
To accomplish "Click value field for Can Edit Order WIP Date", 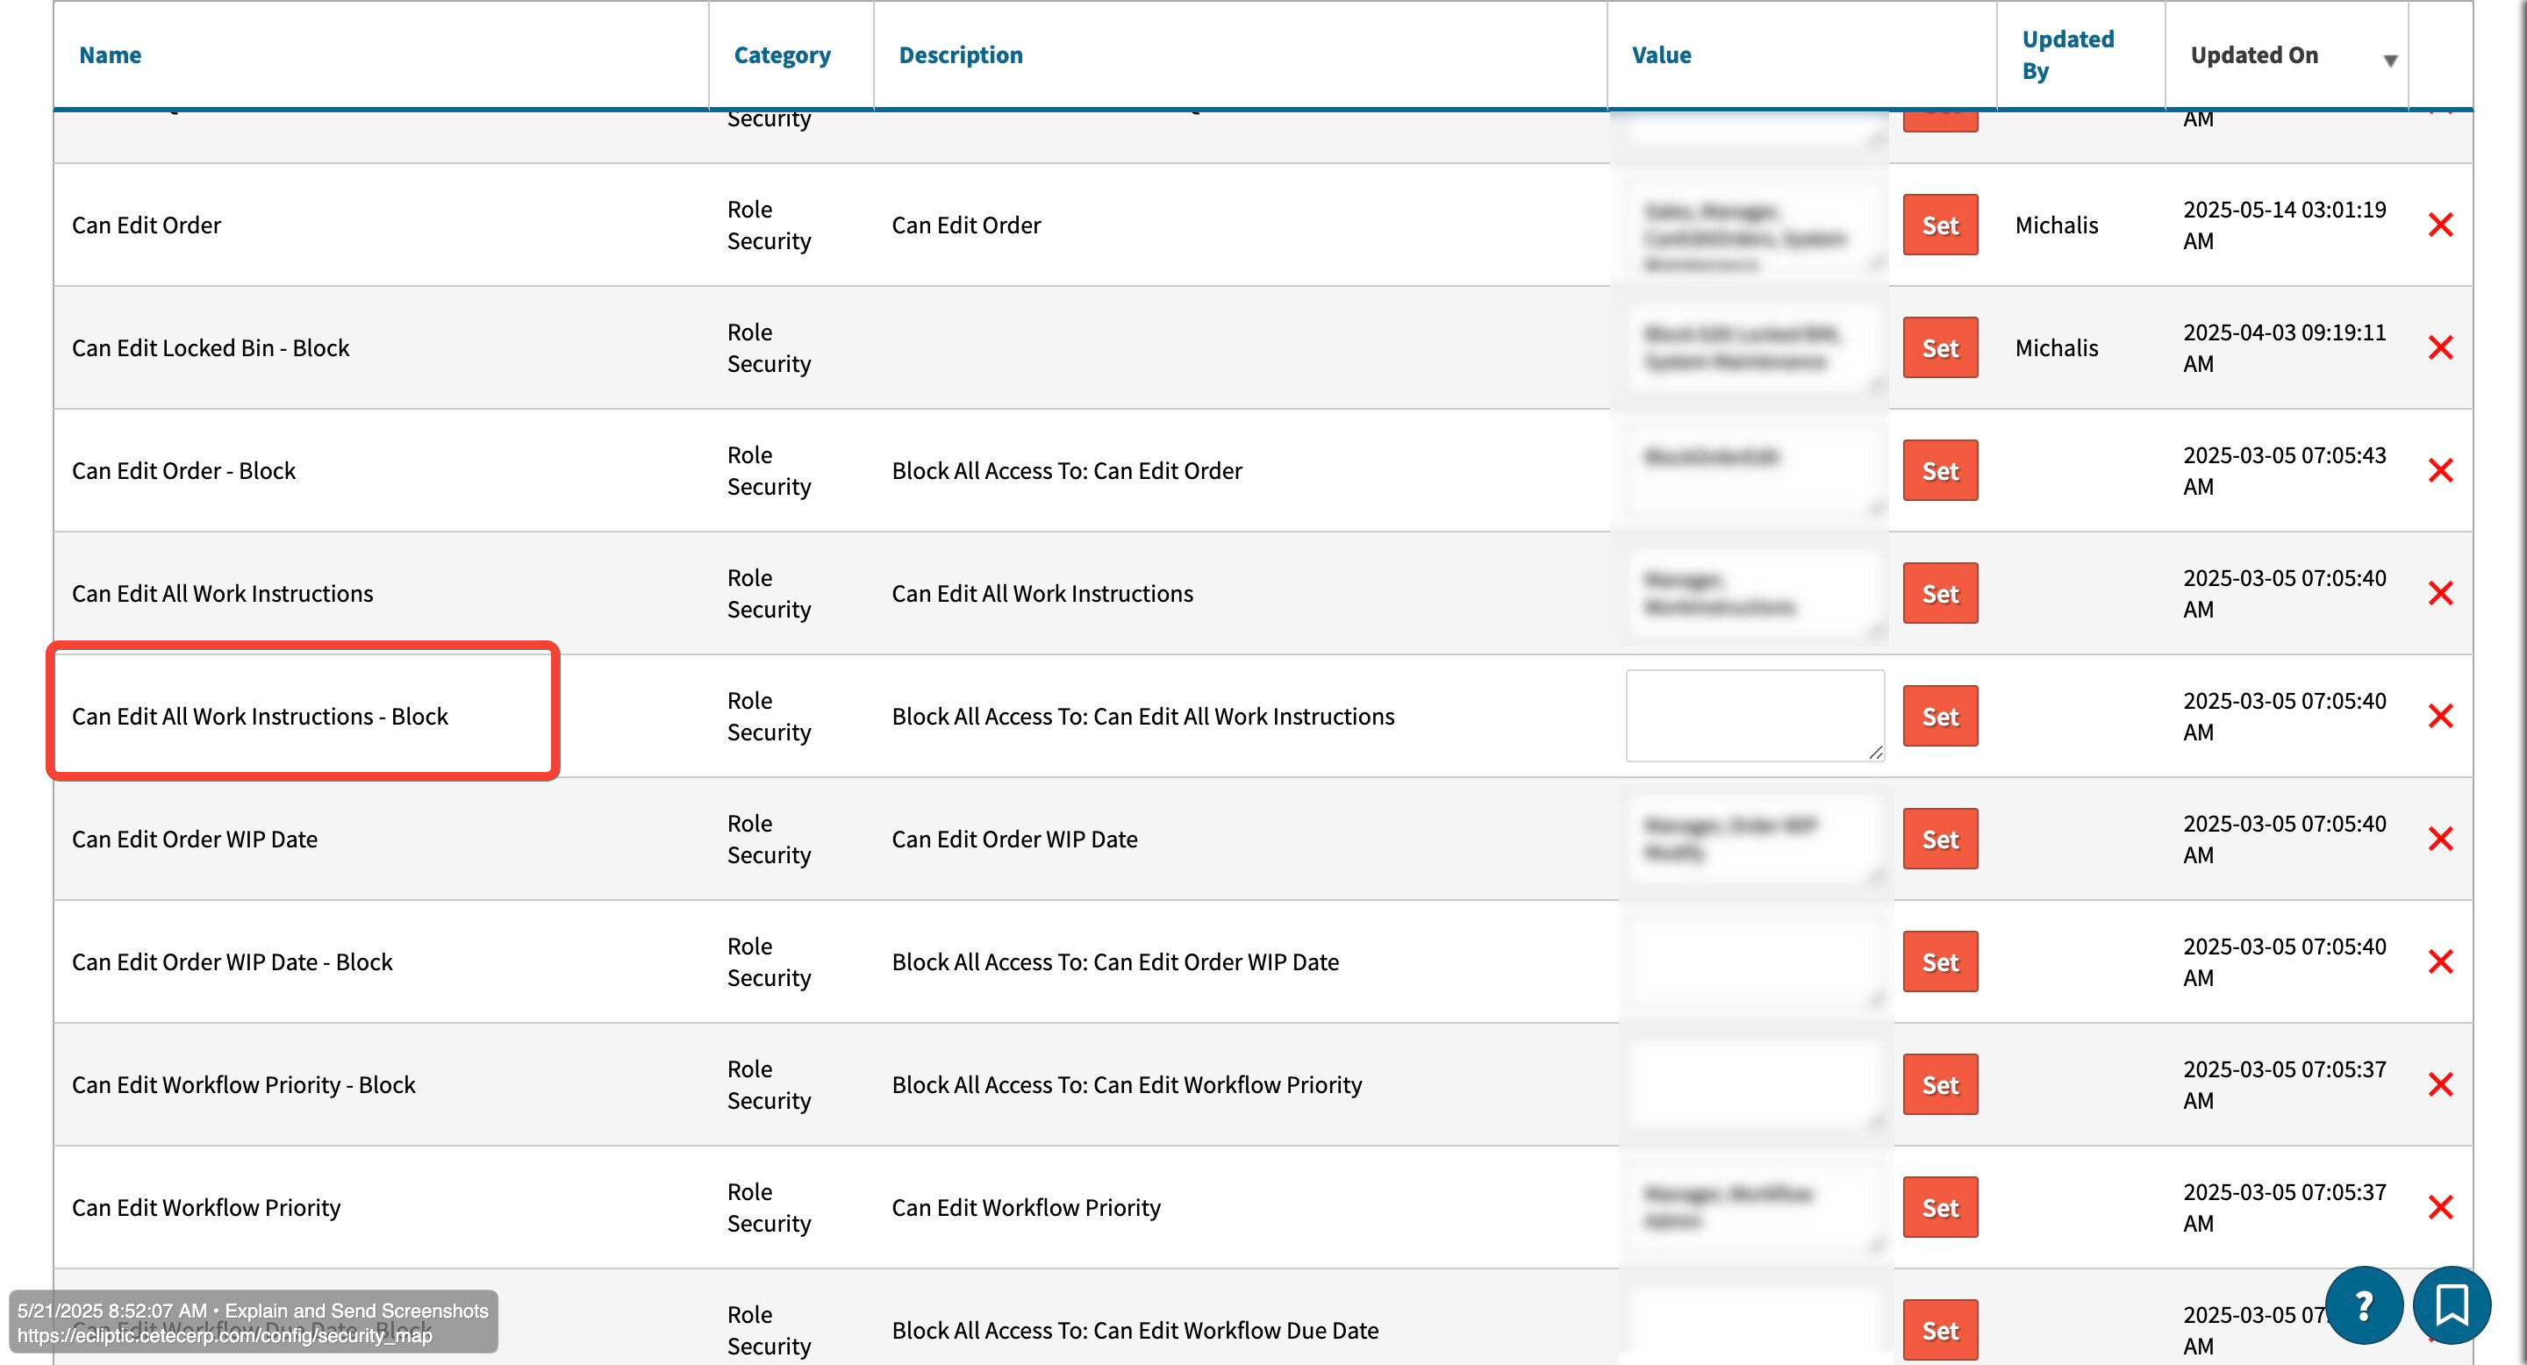I will pyautogui.click(x=1753, y=839).
